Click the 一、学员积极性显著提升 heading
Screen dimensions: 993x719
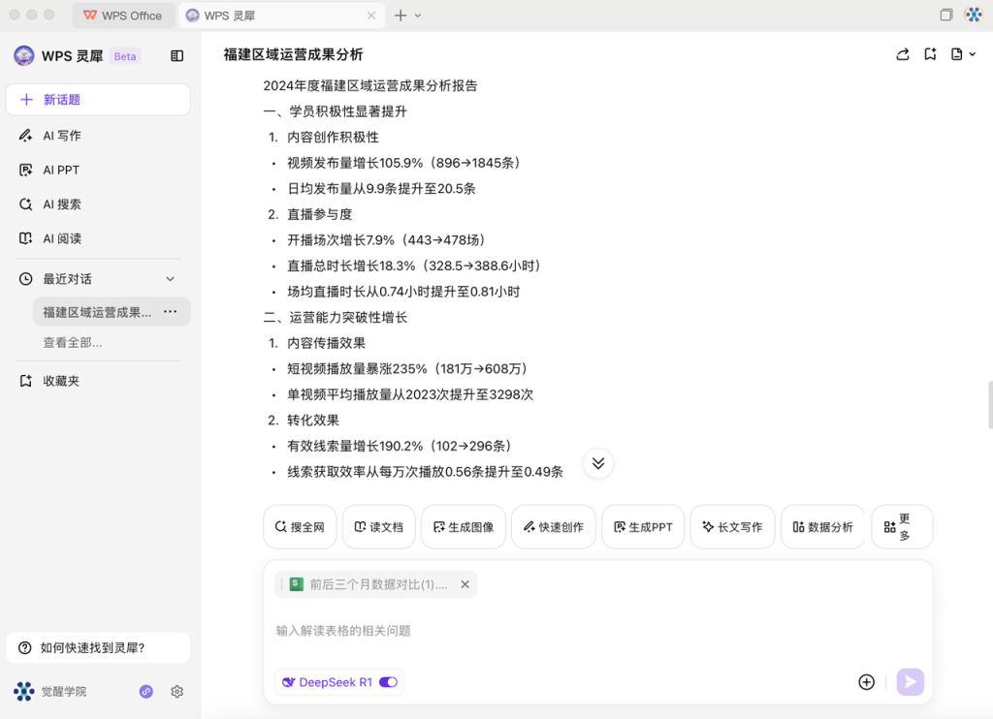pyautogui.click(x=335, y=111)
